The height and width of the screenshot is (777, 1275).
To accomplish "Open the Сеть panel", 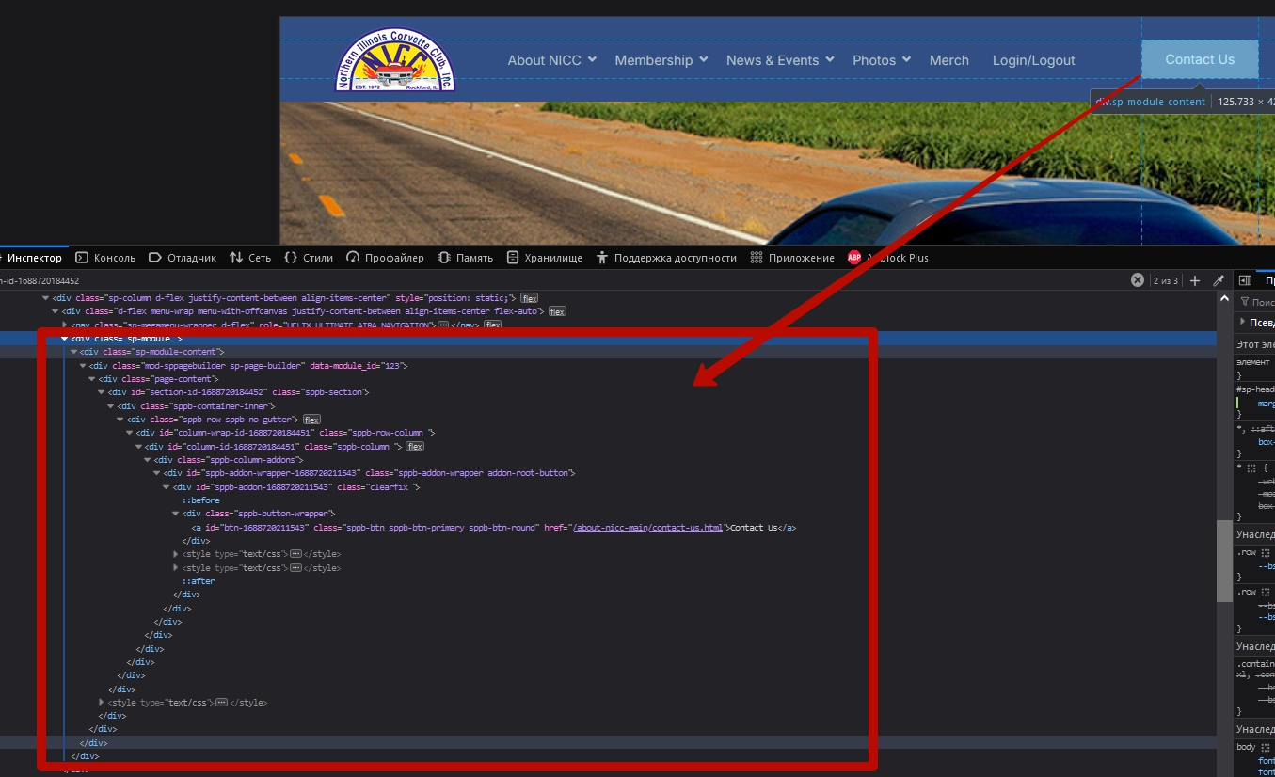I will click(x=251, y=258).
